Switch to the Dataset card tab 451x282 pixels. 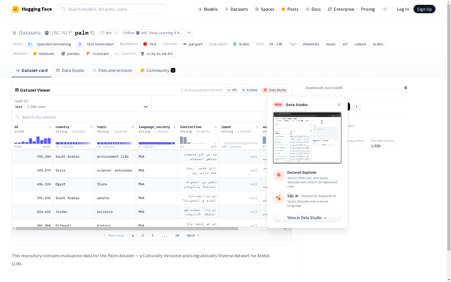pyautogui.click(x=32, y=70)
